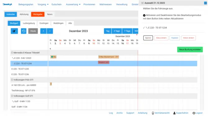Click the Status ändern button
Image resolution: width=208 pixels, height=116 pixels.
[x=161, y=38]
